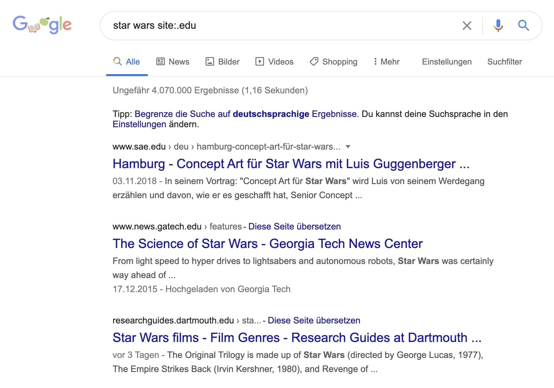Translate the Georgia Tech page

(x=294, y=227)
